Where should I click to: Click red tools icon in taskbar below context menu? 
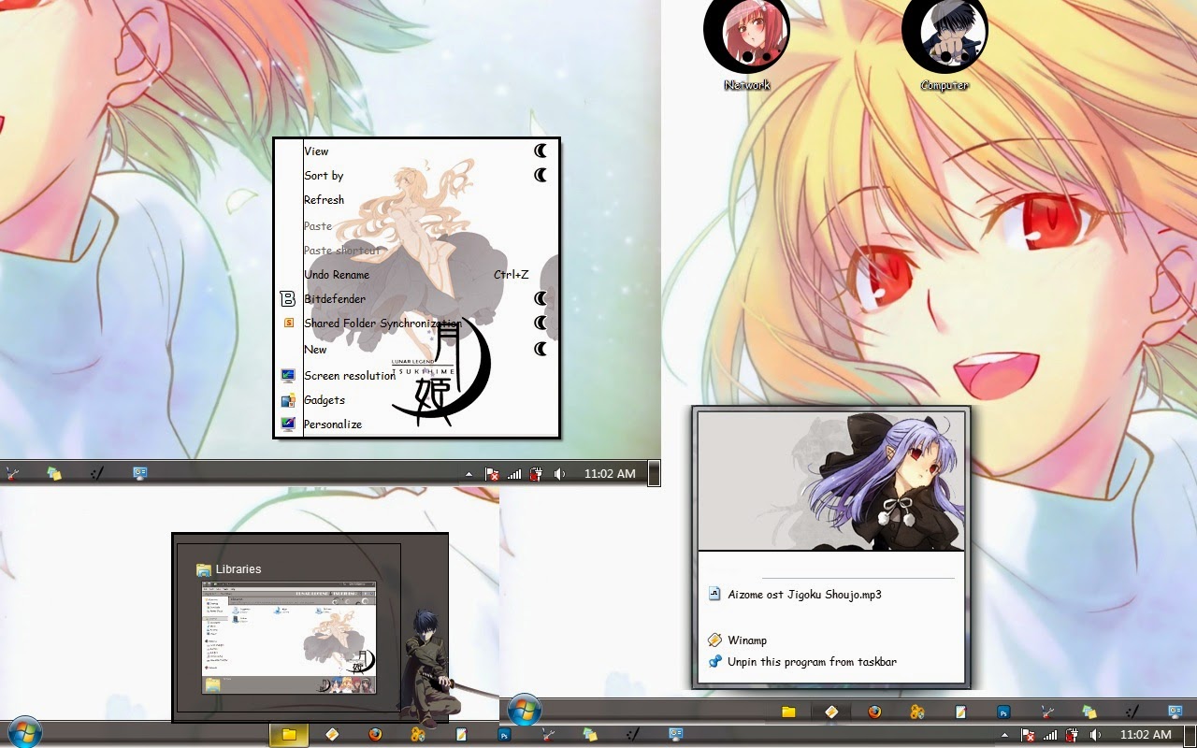[11, 474]
